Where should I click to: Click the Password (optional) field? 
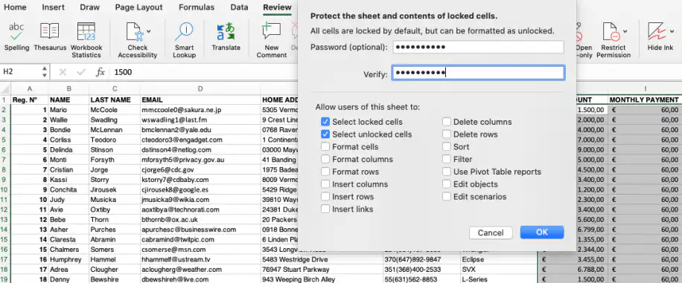tap(478, 47)
